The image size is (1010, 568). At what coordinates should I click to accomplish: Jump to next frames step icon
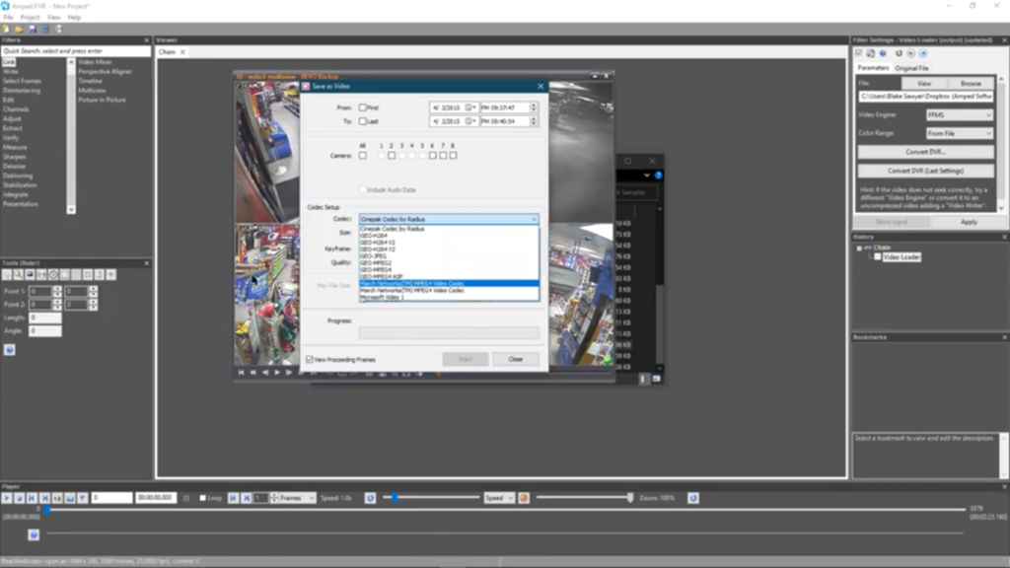click(x=246, y=498)
